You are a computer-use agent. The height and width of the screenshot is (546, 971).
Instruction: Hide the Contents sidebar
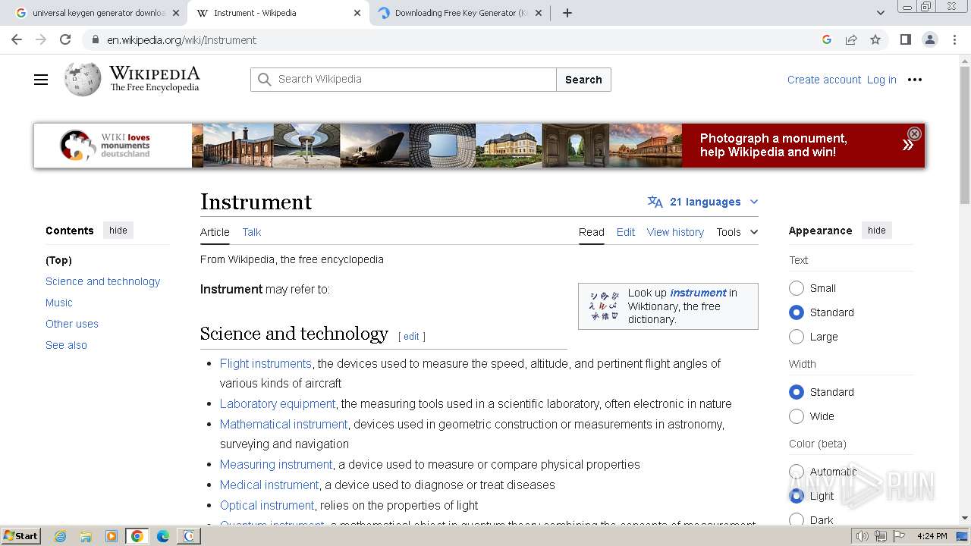[x=118, y=231]
